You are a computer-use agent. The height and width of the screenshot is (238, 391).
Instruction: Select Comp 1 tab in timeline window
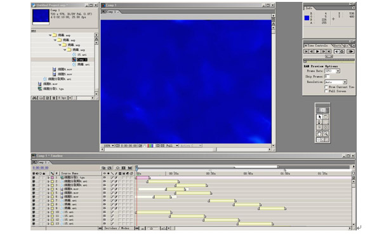coord(41,162)
